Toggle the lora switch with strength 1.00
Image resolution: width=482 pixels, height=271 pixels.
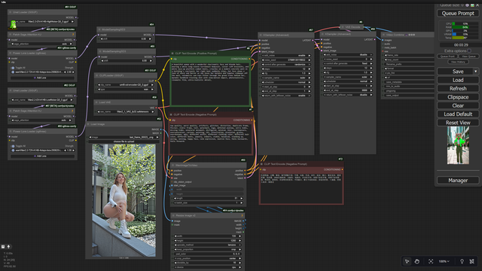click(x=13, y=151)
